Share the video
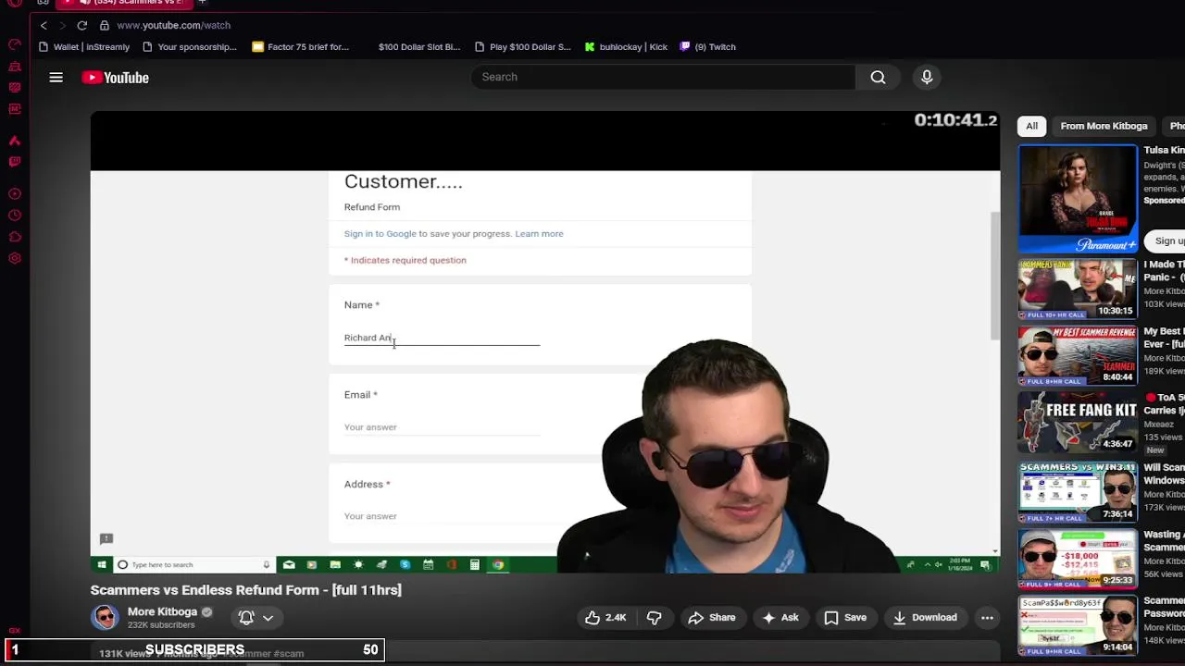 tap(711, 617)
